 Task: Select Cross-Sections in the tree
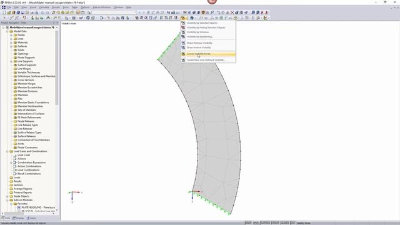[x=26, y=80]
